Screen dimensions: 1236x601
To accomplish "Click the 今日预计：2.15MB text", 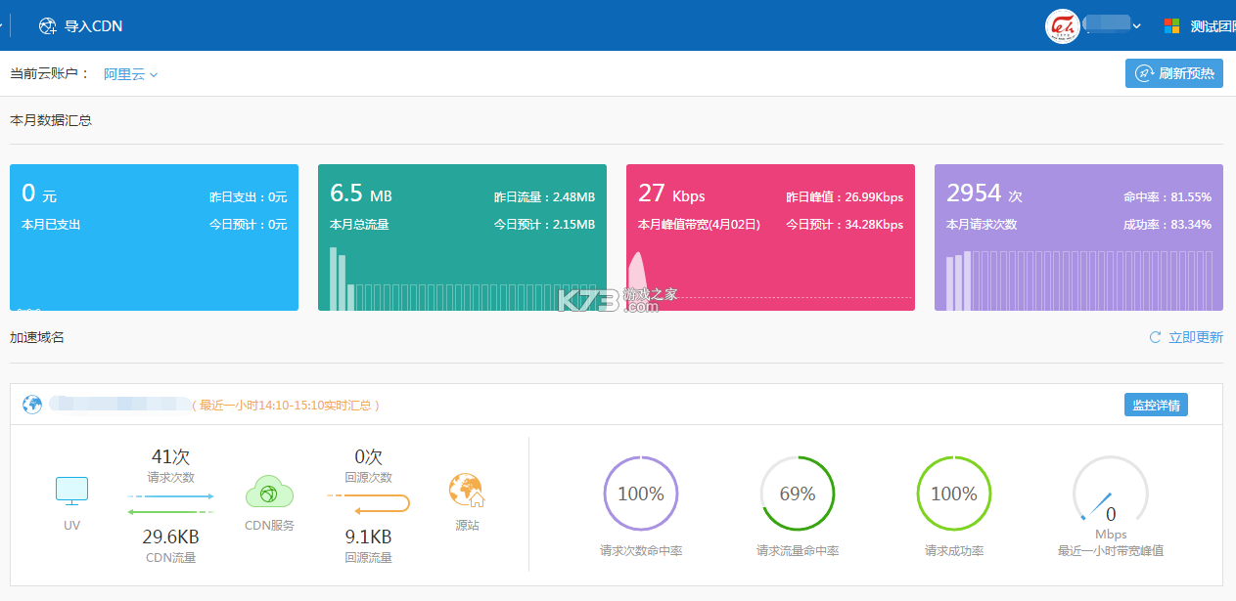I will (544, 224).
